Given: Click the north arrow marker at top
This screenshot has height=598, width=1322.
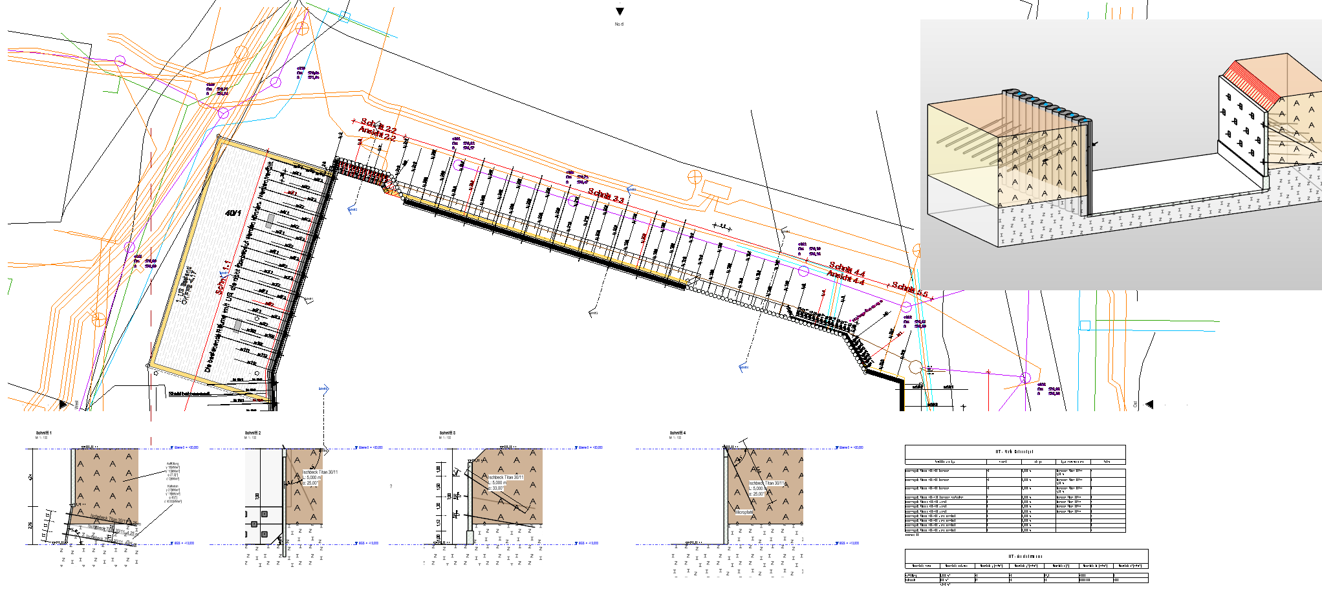Looking at the screenshot, I should coord(620,12).
